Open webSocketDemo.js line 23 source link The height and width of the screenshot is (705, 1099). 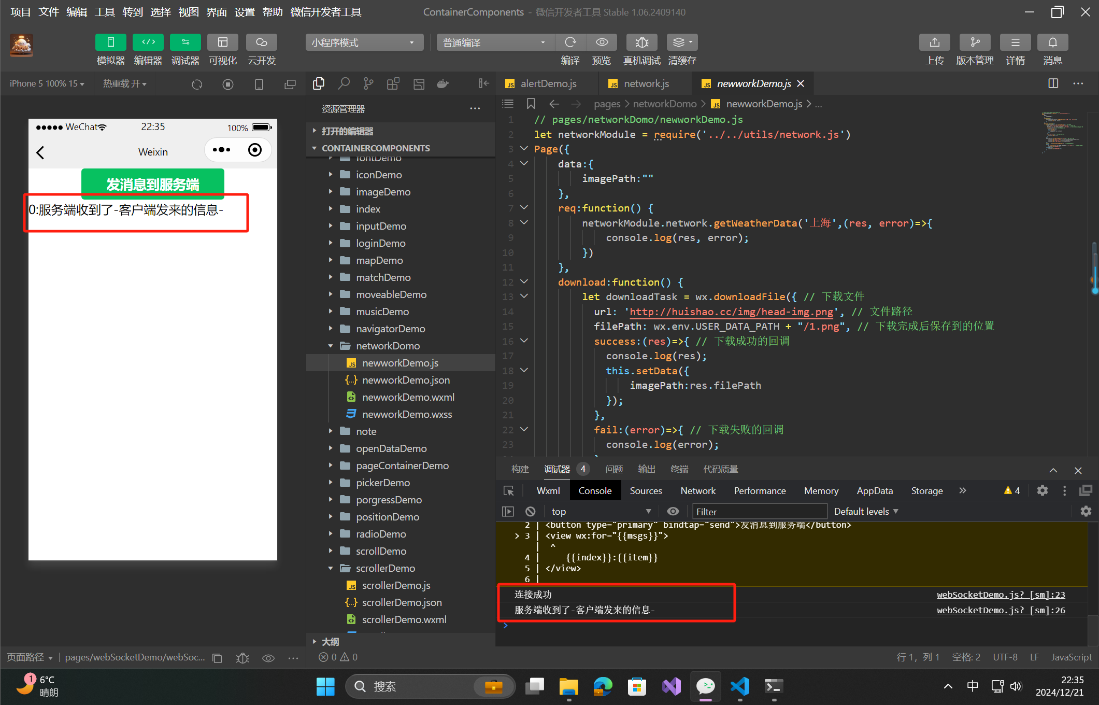(1001, 595)
